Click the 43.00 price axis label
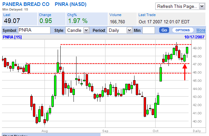 tap(197, 97)
